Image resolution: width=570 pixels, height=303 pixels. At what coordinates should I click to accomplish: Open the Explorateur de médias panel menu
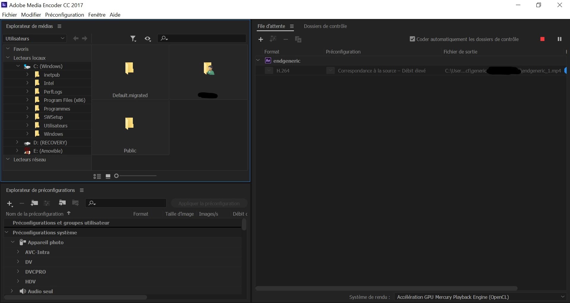[x=59, y=26]
